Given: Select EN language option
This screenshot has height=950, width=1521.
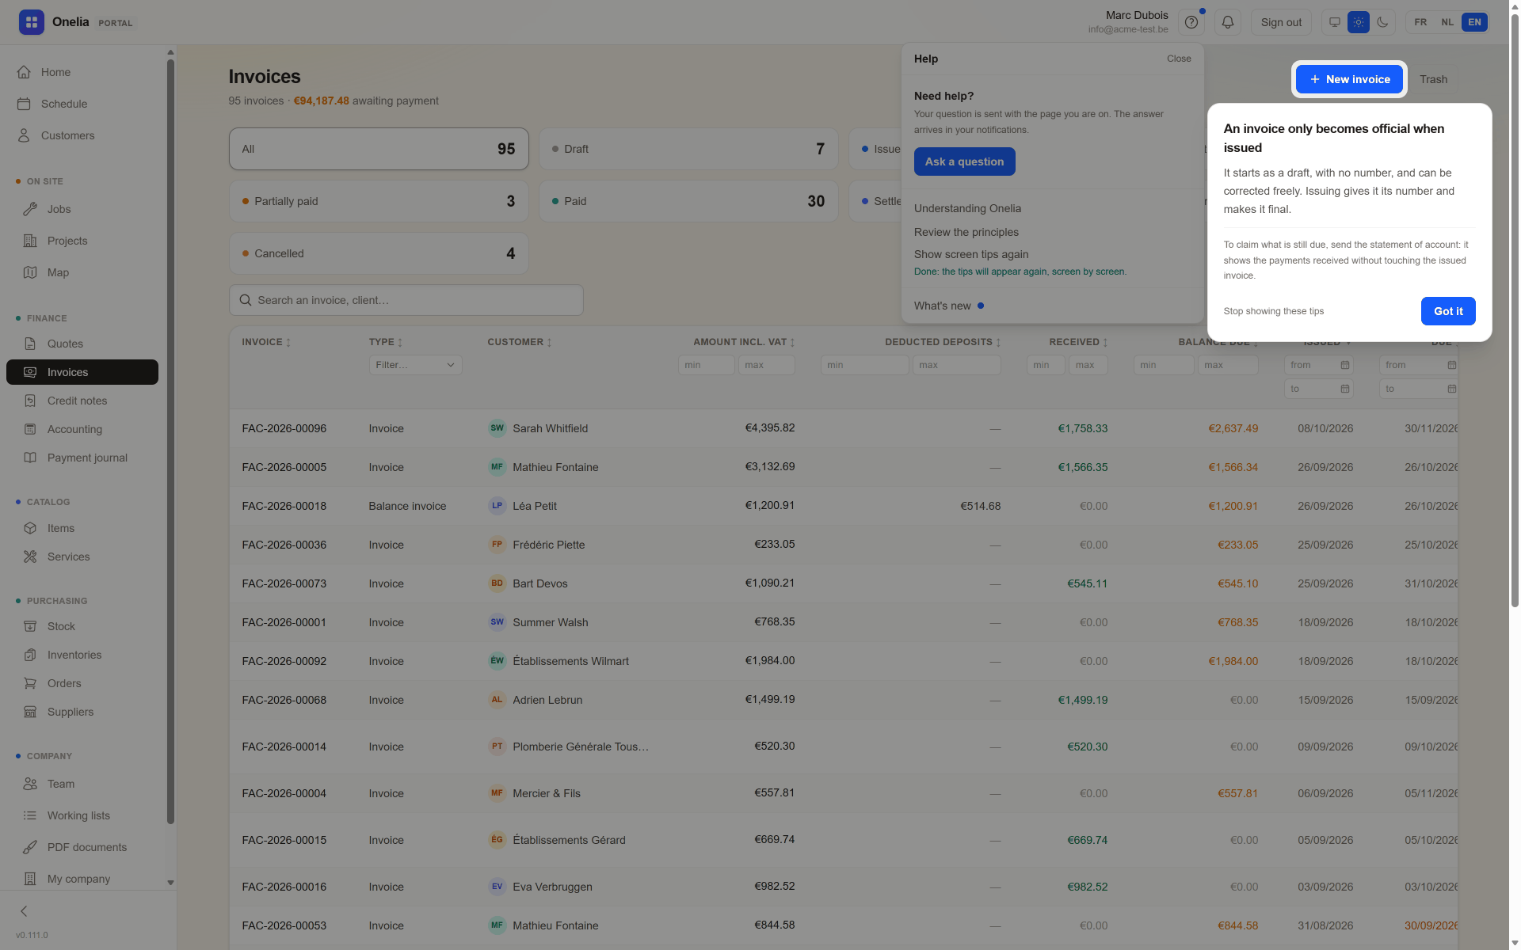Looking at the screenshot, I should pyautogui.click(x=1474, y=22).
